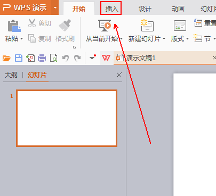Click the 节 section icon
The image size is (216, 196).
coord(198,38)
